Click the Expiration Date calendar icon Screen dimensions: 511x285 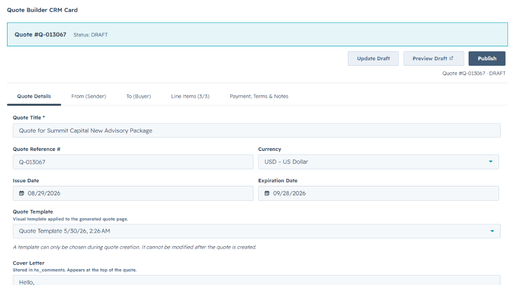pos(267,193)
